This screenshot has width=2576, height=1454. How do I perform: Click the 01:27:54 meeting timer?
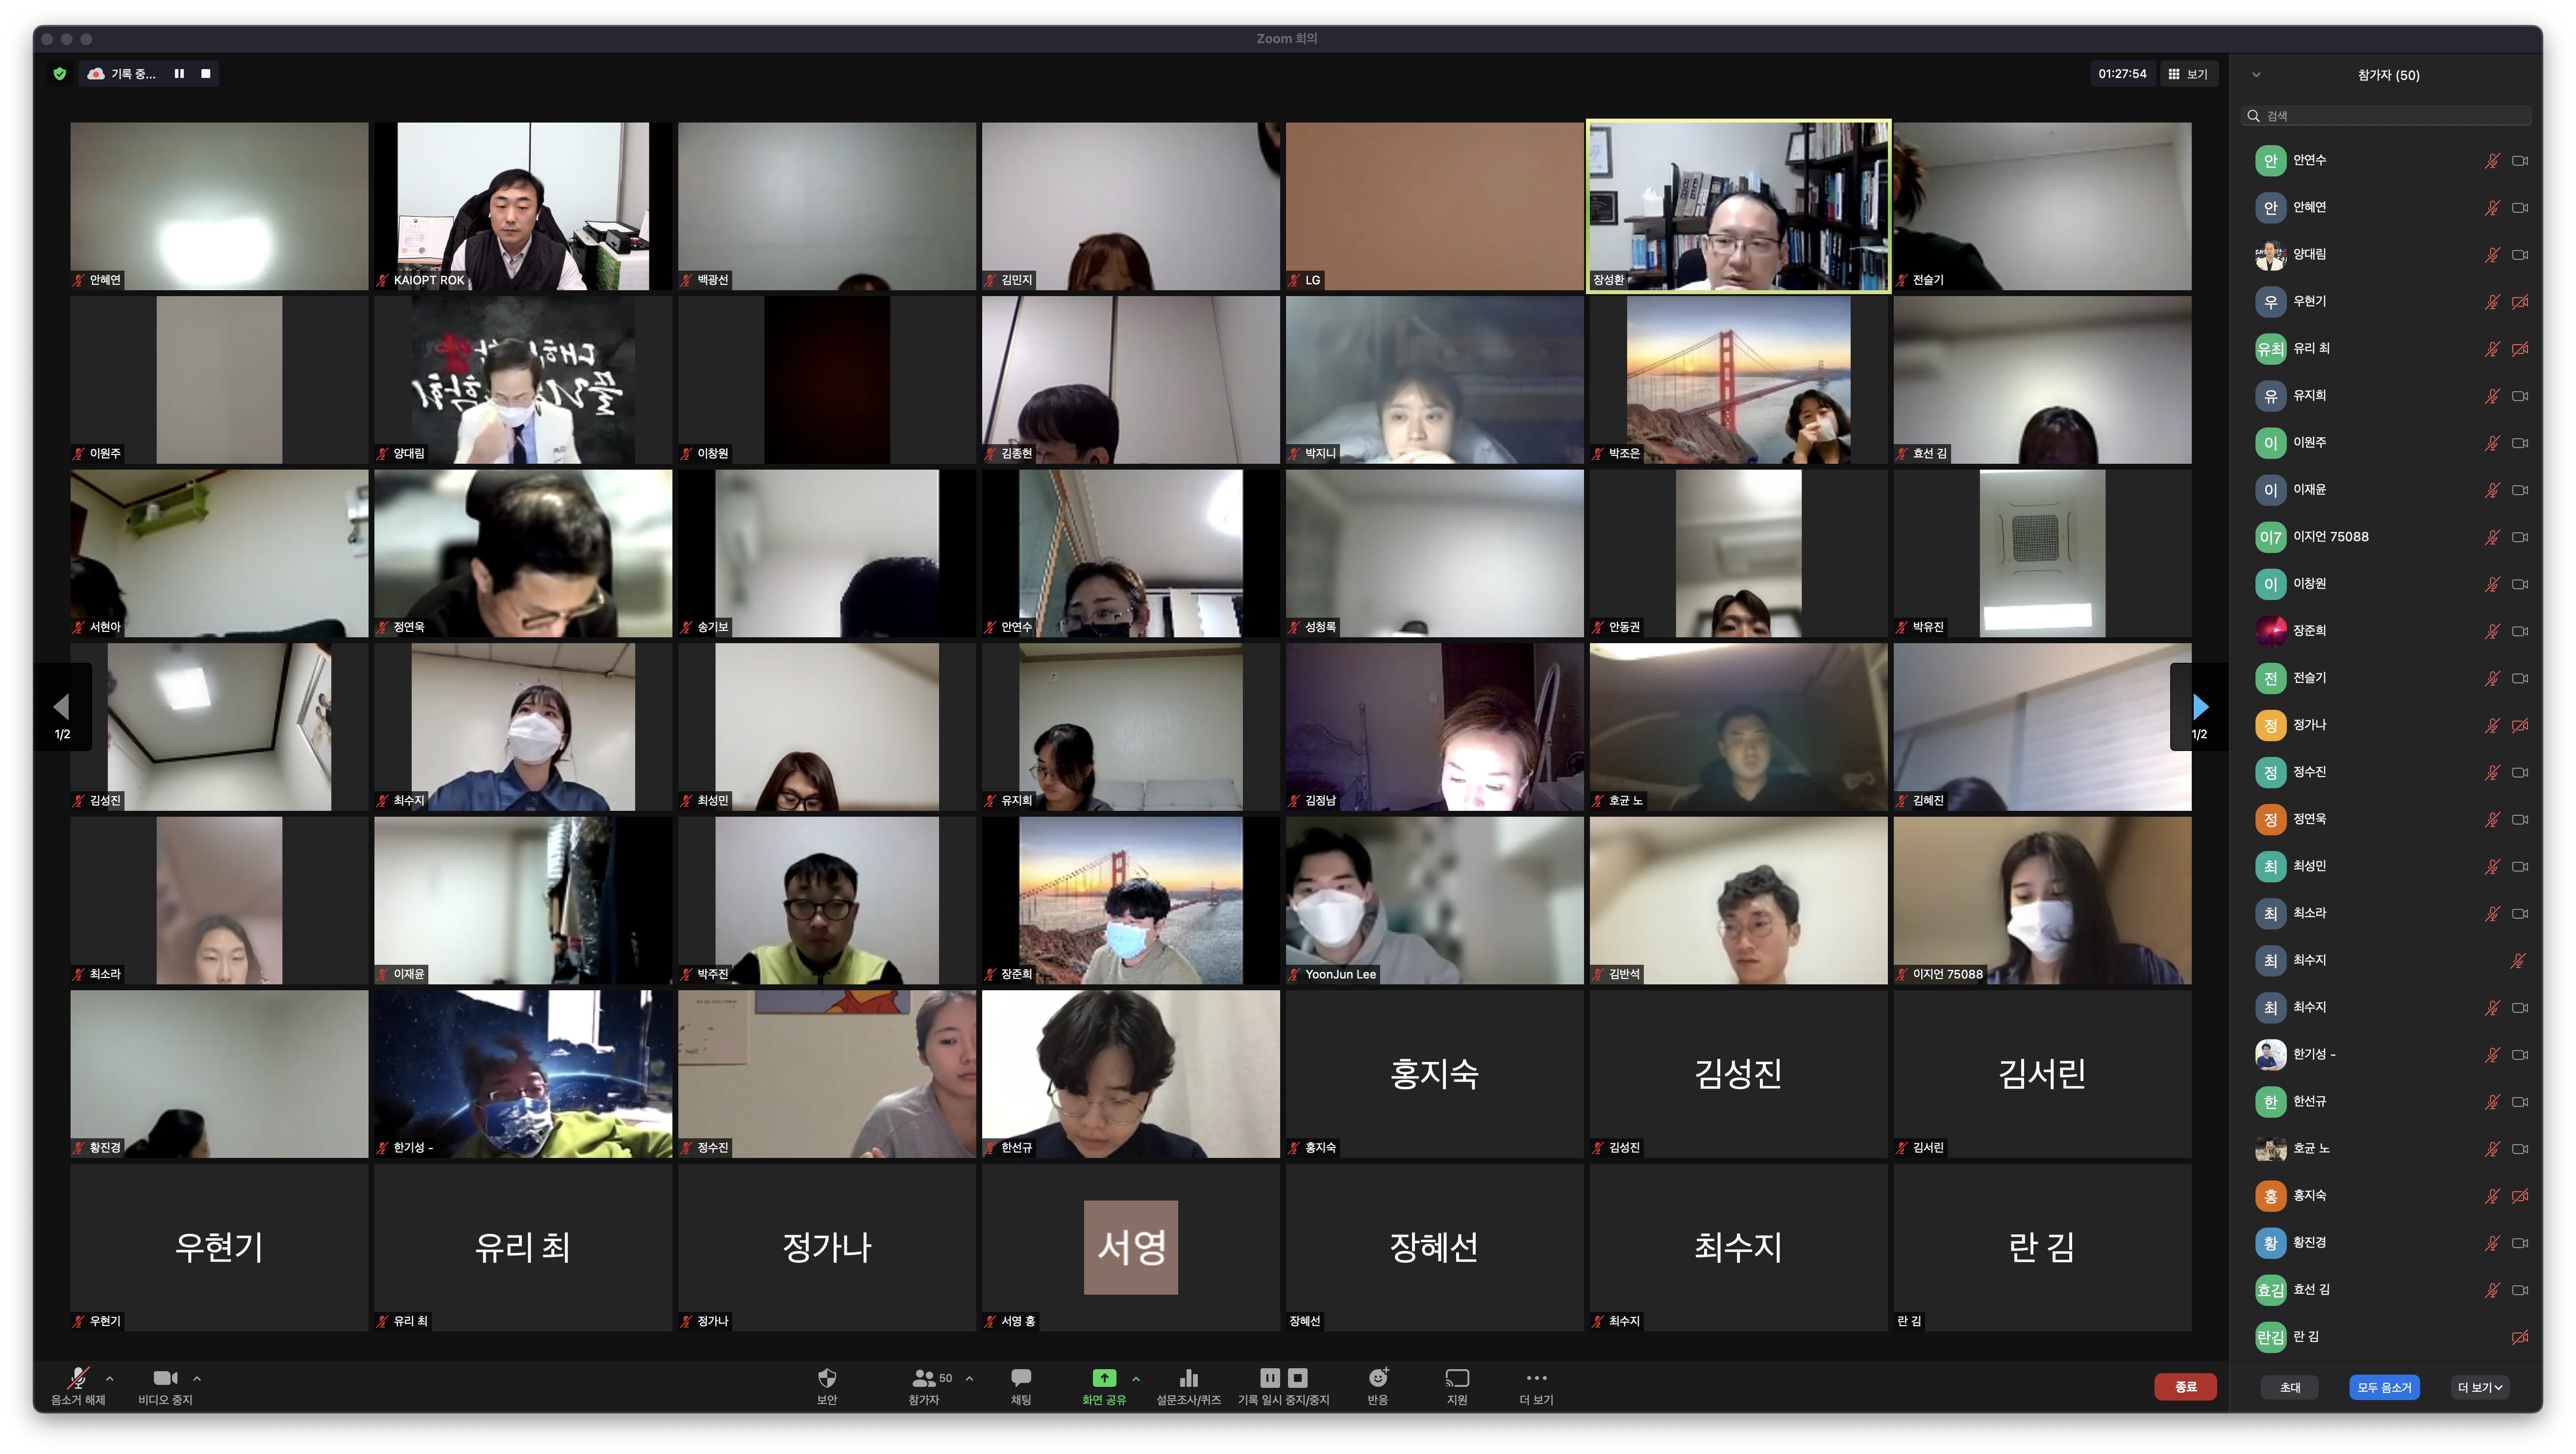tap(2122, 74)
